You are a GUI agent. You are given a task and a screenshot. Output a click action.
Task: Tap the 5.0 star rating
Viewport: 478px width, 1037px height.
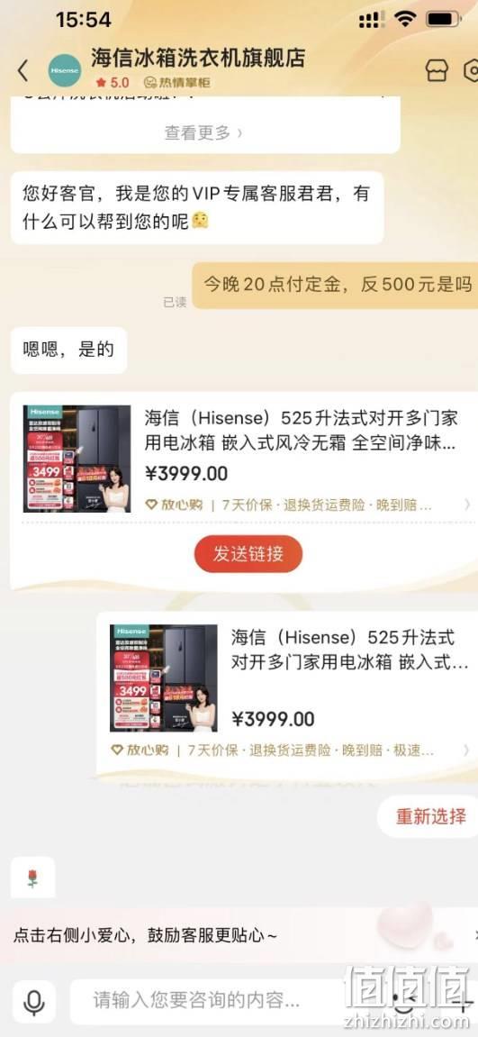(113, 83)
